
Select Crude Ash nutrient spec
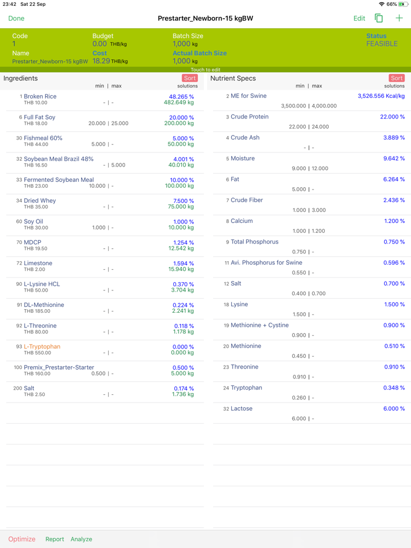tap(312, 141)
